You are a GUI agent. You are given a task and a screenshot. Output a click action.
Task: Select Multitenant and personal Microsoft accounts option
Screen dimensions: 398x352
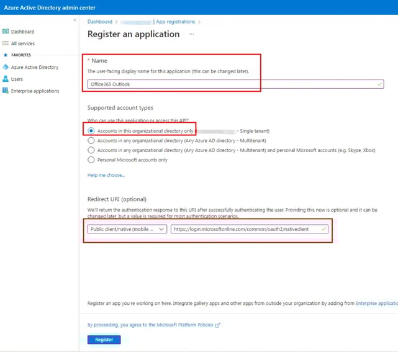[91, 150]
